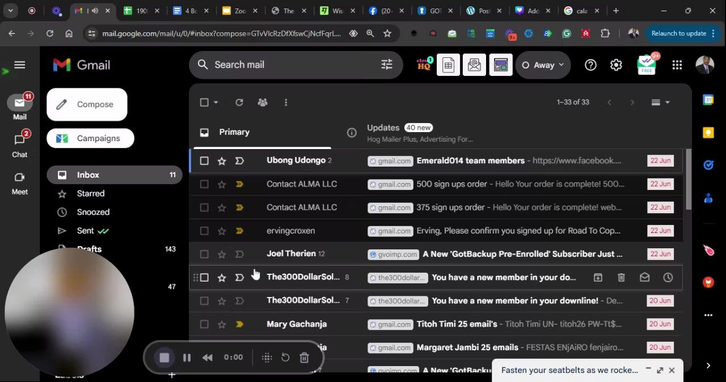The image size is (726, 382).
Task: Click the Compose button
Action: [x=87, y=104]
